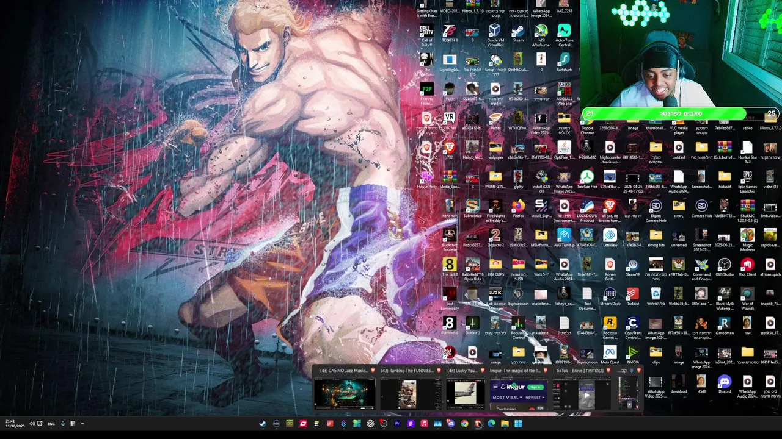782x439 pixels.
Task: Open the Call of Duty desktop shortcut
Action: (426, 34)
